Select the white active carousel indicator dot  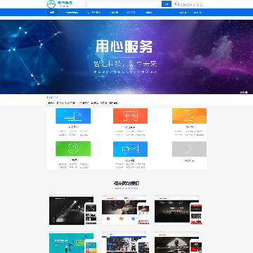pos(246,92)
